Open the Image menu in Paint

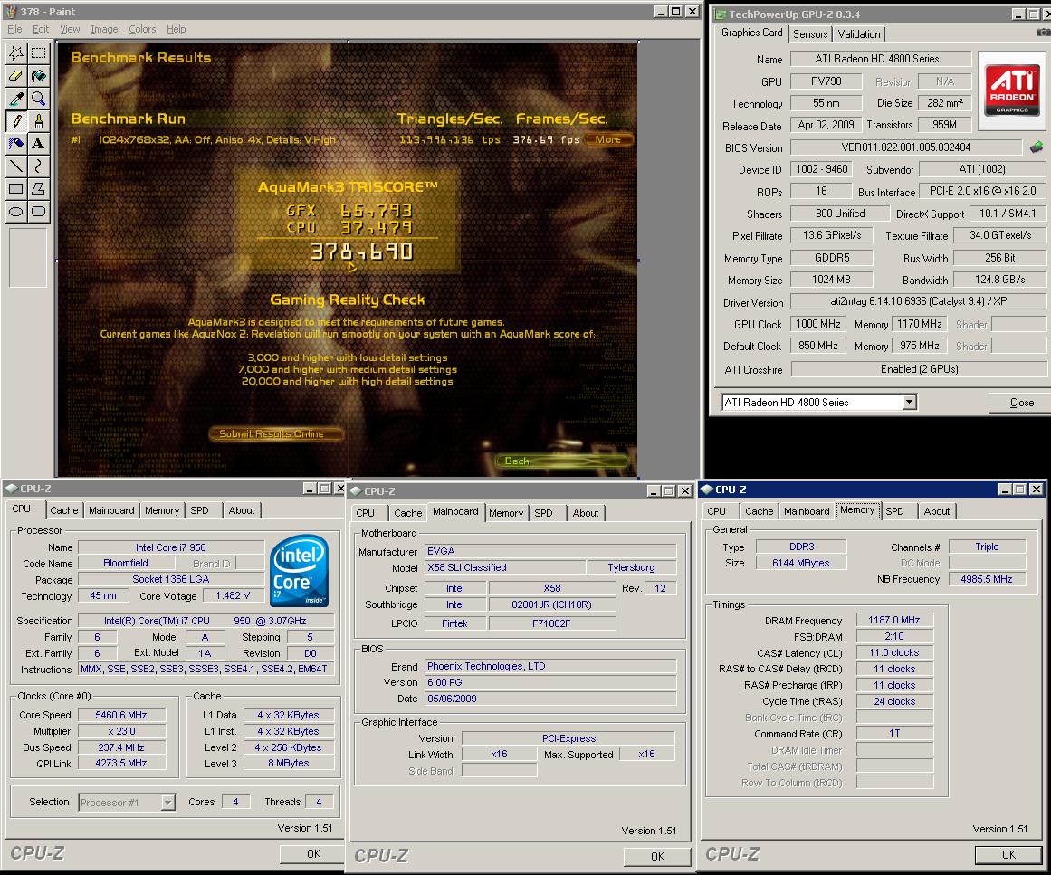(105, 29)
